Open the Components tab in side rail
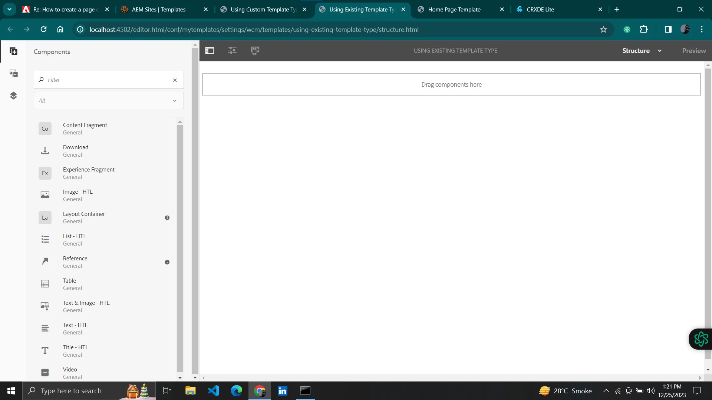The width and height of the screenshot is (712, 400). [13, 51]
